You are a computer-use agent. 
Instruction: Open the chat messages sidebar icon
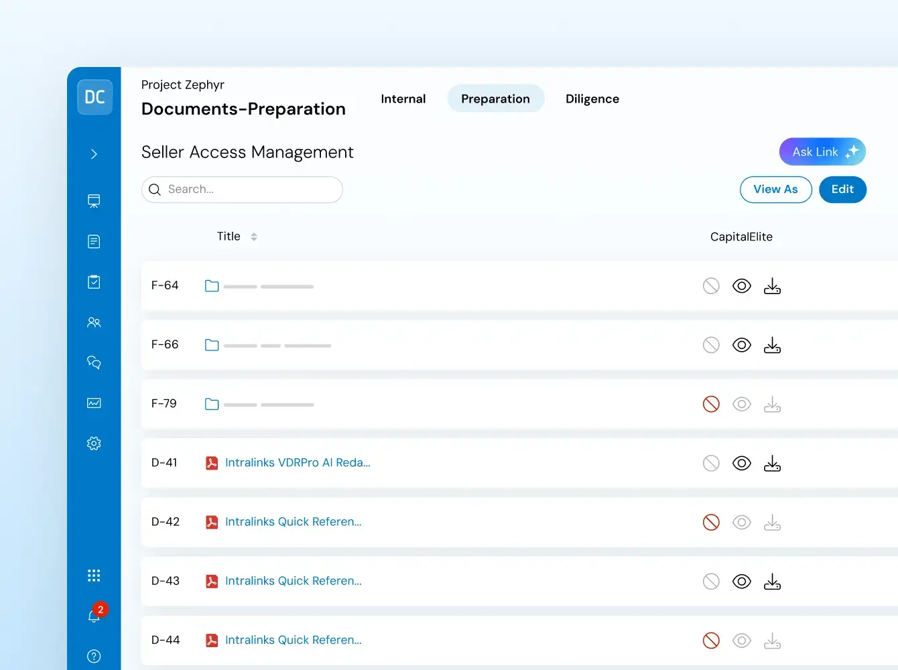click(94, 362)
